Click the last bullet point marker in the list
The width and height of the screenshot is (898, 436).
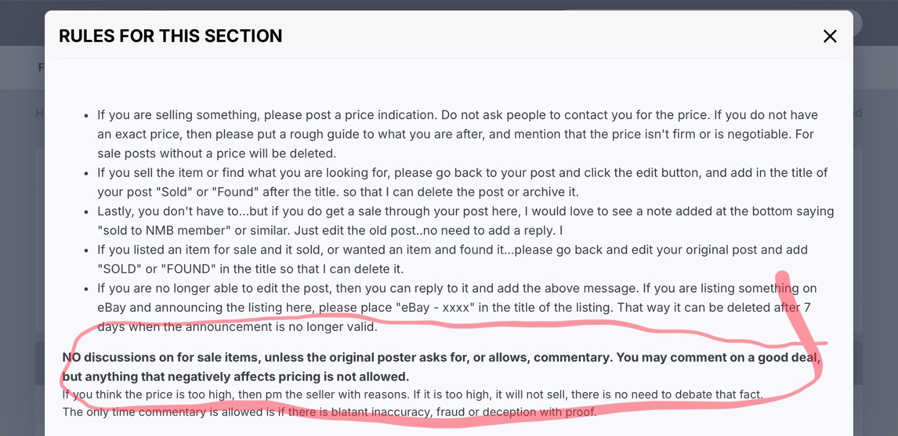pos(86,289)
